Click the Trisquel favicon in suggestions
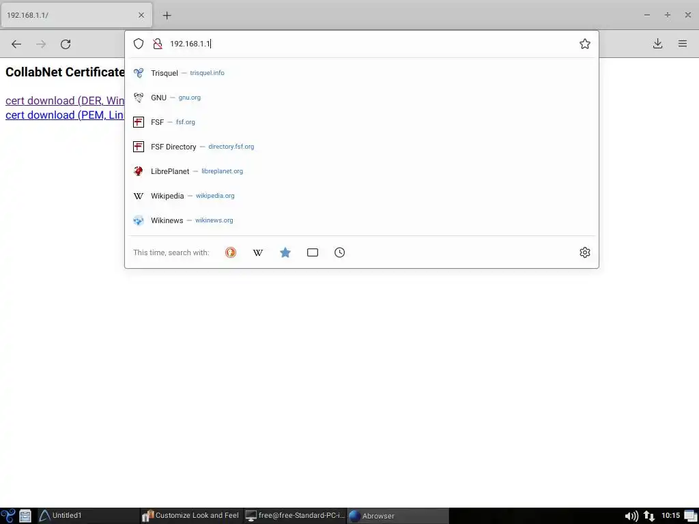 [139, 72]
